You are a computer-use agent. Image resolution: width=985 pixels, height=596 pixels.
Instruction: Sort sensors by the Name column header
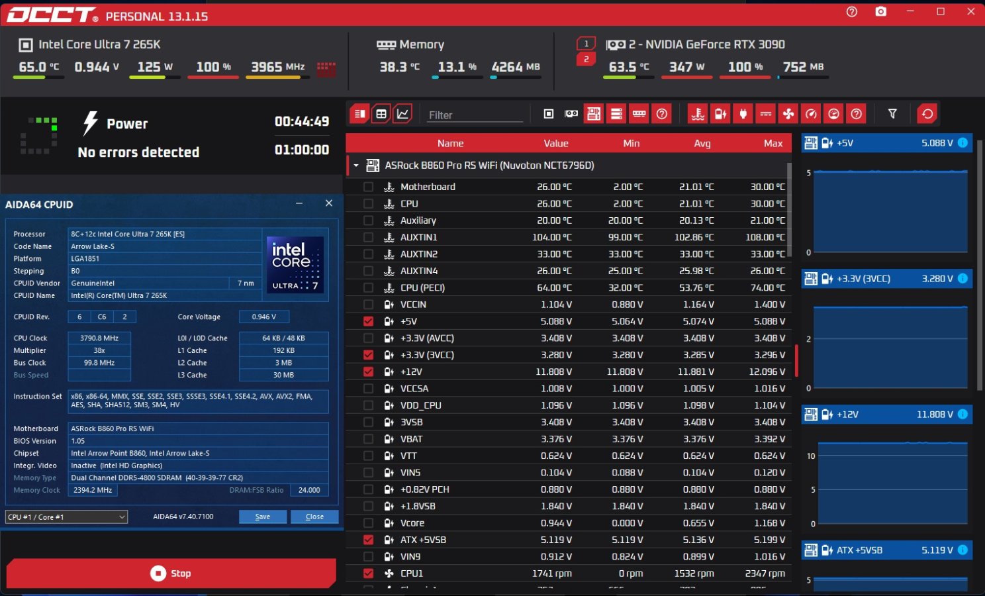click(450, 143)
